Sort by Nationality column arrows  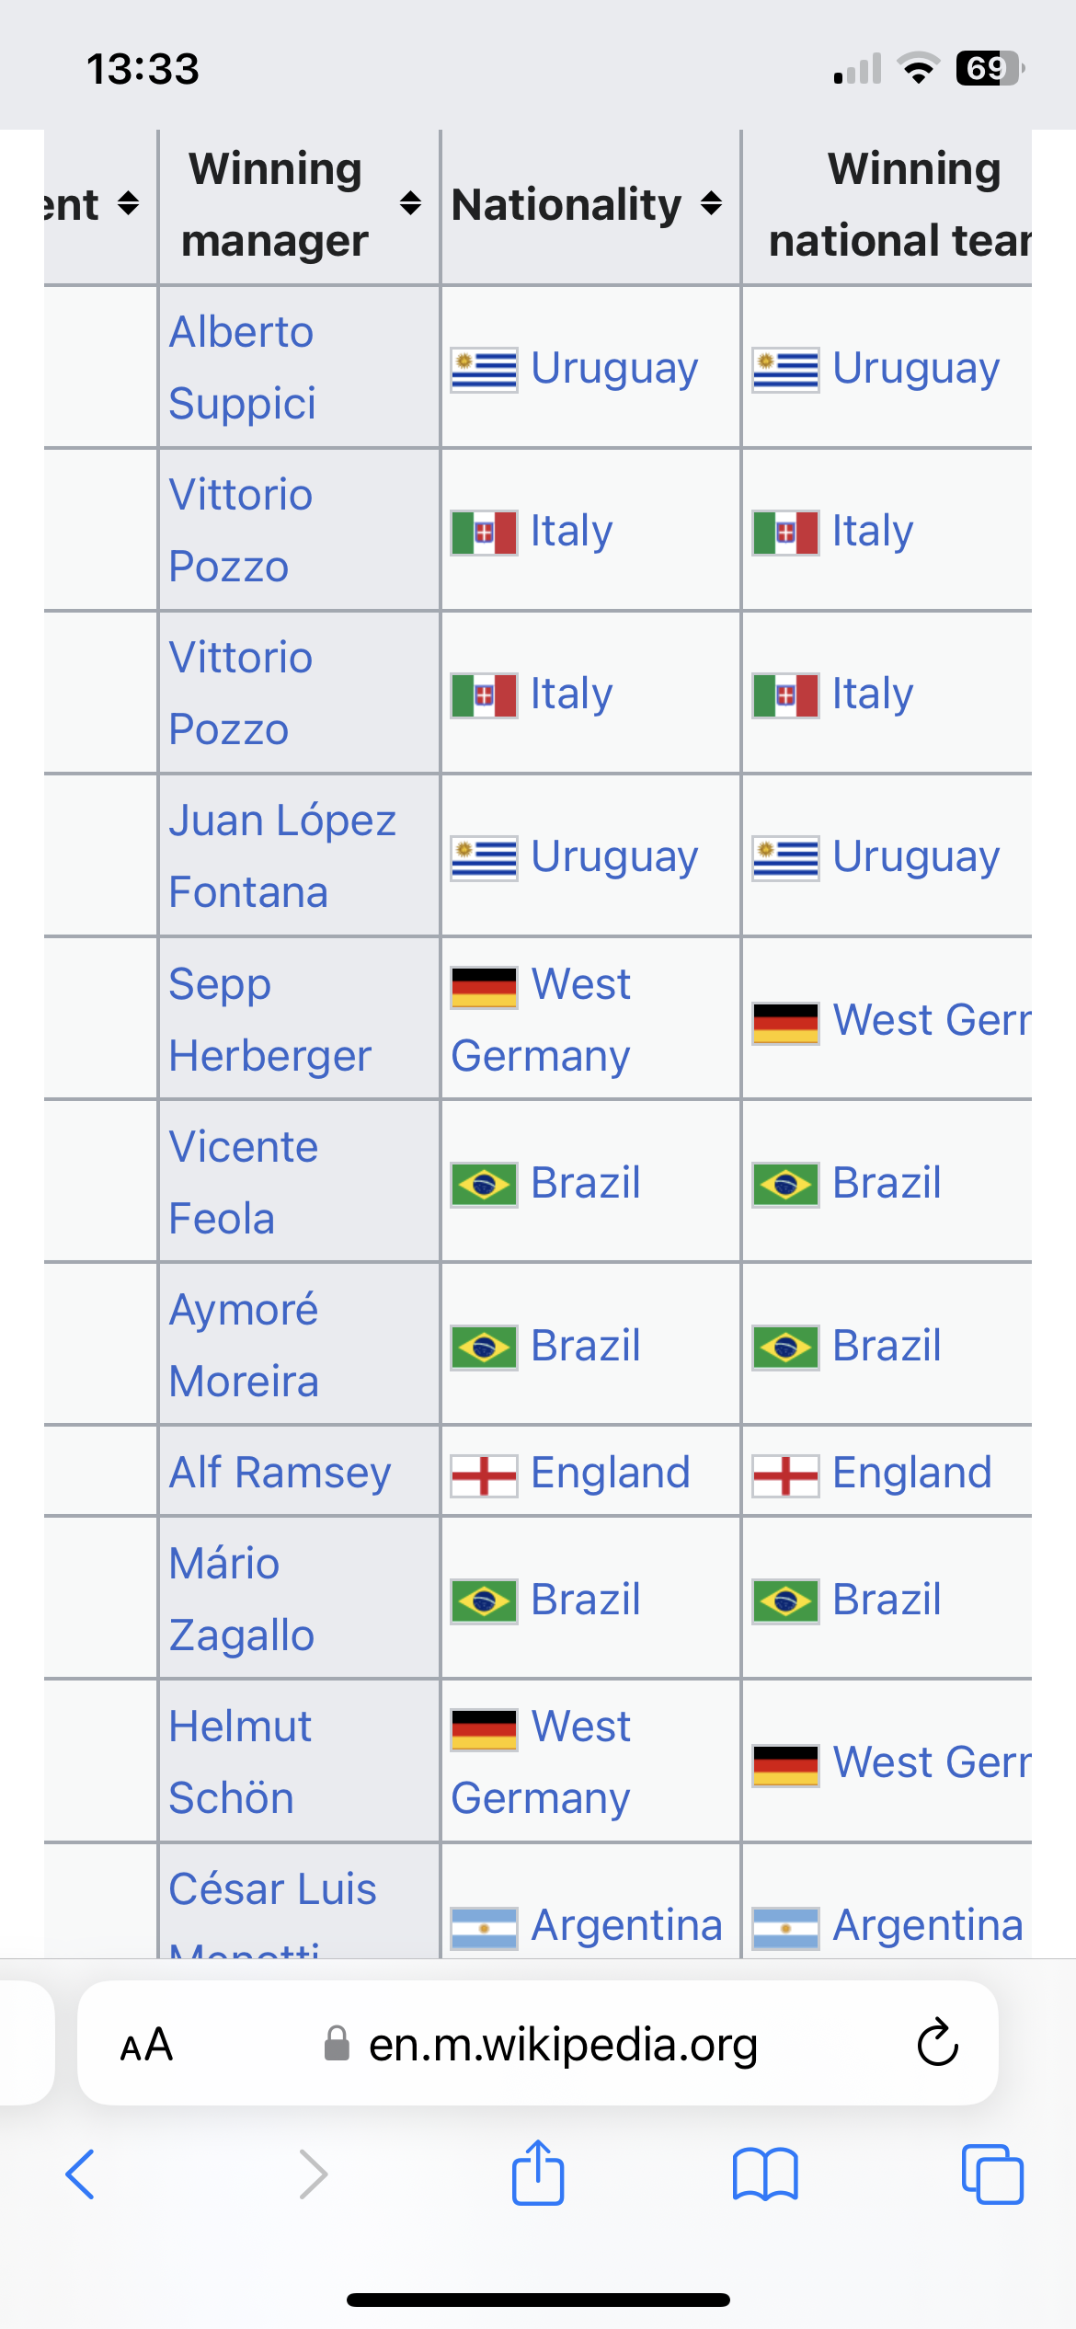[x=711, y=203]
